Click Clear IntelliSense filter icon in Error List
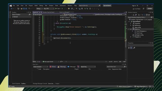Image resolution: width=162 pixels, height=91 pixels. pyautogui.click(x=78, y=67)
